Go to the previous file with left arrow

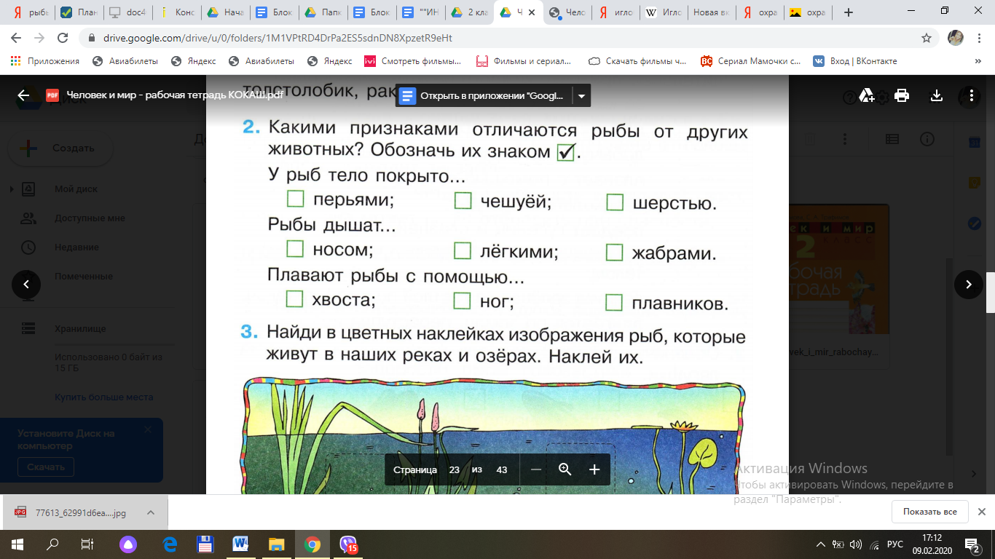click(x=26, y=284)
